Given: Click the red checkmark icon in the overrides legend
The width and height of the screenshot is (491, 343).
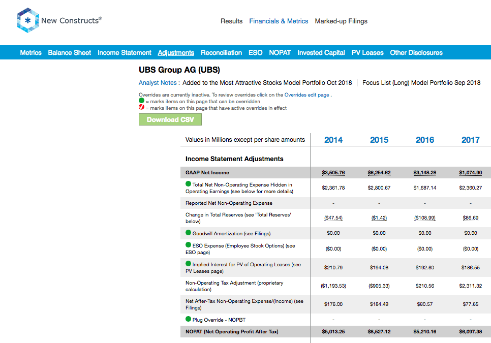Looking at the screenshot, I should coord(141,107).
